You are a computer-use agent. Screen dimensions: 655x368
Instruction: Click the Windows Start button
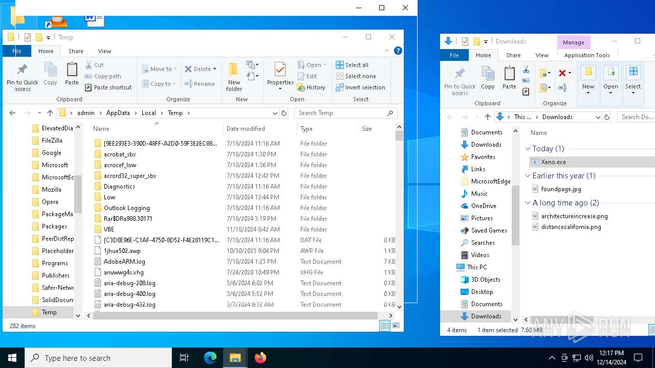pyautogui.click(x=12, y=358)
